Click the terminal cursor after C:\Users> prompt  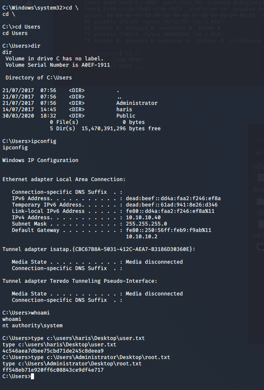click(32, 376)
